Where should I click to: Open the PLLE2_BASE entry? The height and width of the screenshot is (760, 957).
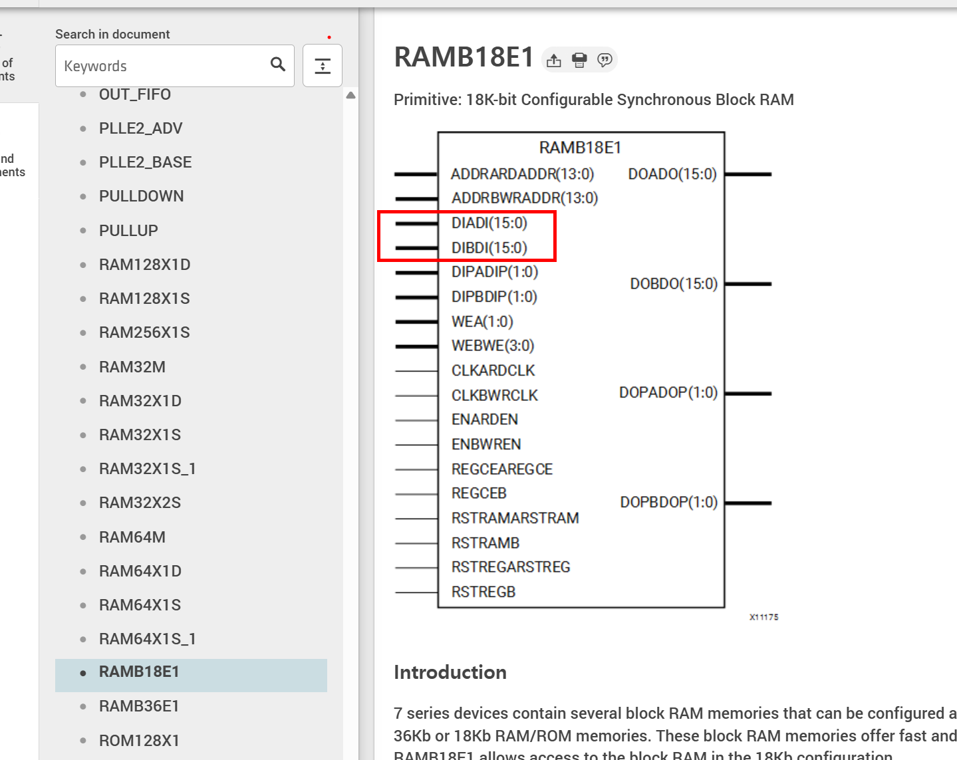[145, 162]
